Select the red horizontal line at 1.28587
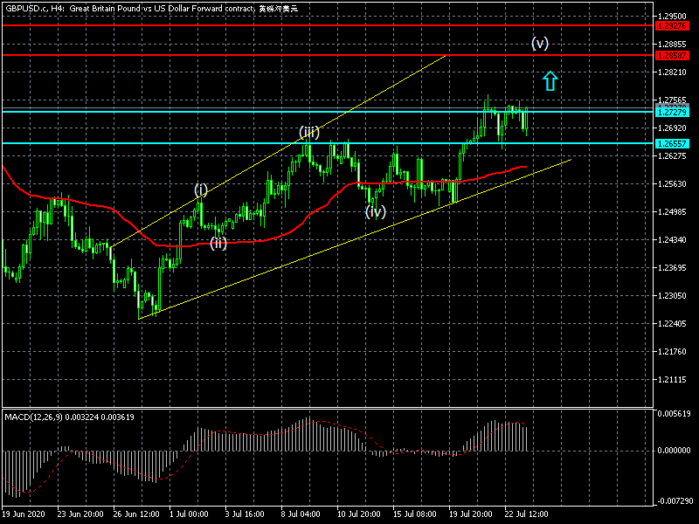The height and width of the screenshot is (524, 699). (328, 55)
